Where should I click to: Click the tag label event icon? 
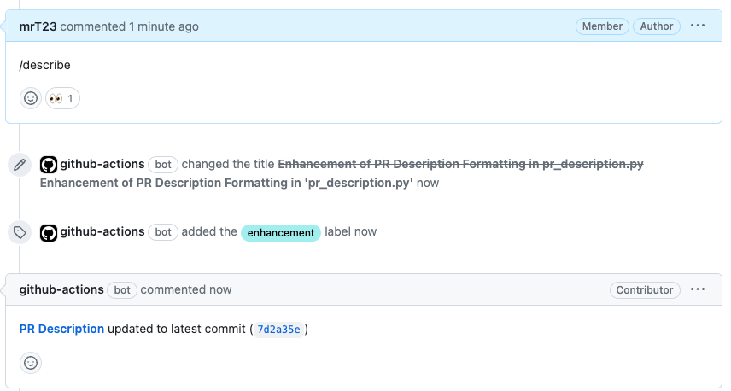[20, 232]
